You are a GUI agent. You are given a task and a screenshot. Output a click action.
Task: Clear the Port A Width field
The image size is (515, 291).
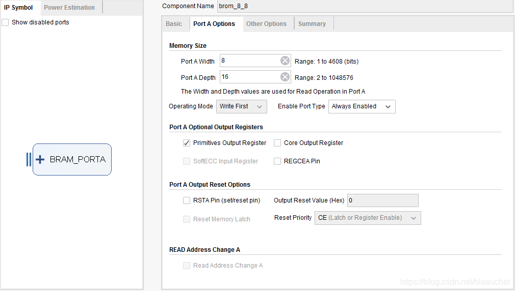(285, 61)
